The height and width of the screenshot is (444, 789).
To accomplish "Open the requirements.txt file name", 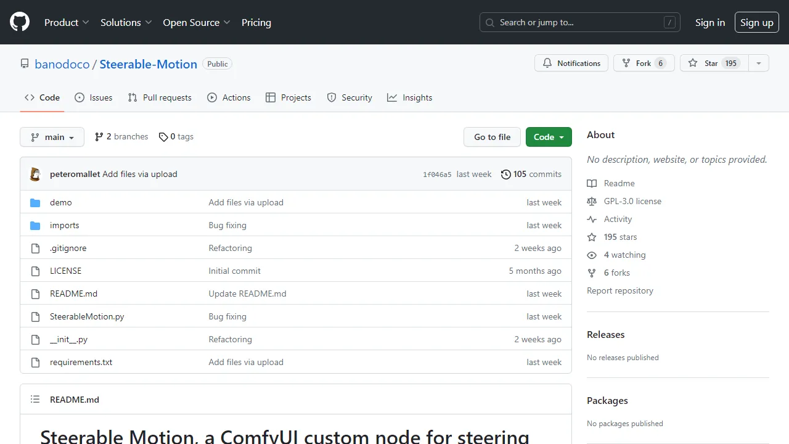I will [x=81, y=362].
